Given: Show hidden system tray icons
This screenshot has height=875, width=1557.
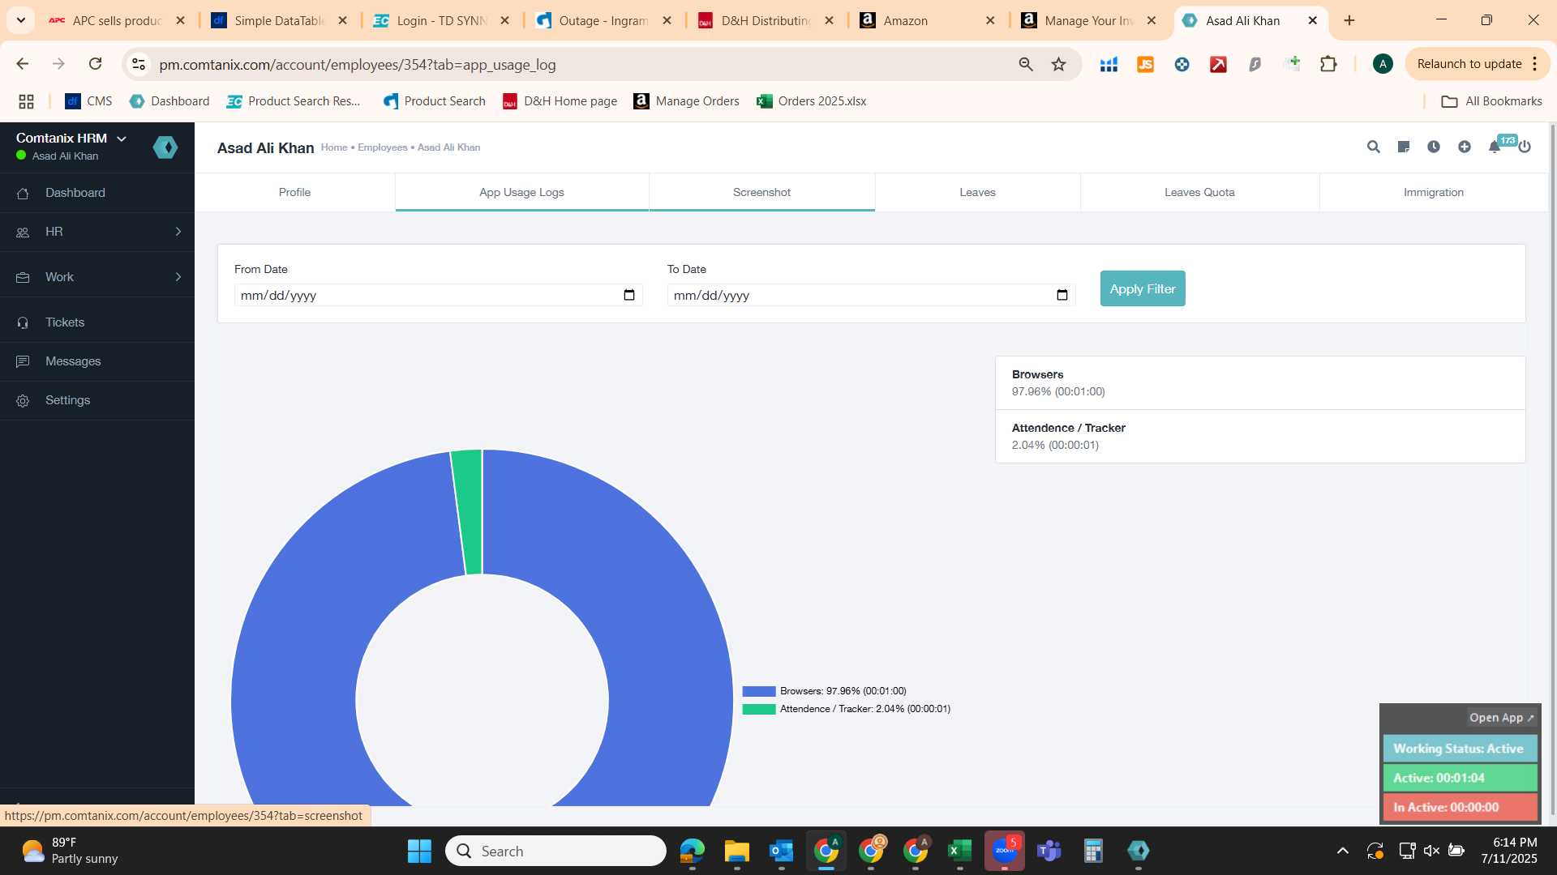Looking at the screenshot, I should (x=1343, y=851).
